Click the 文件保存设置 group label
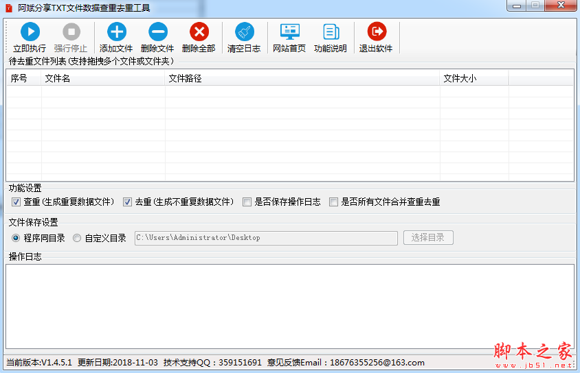 click(x=33, y=222)
